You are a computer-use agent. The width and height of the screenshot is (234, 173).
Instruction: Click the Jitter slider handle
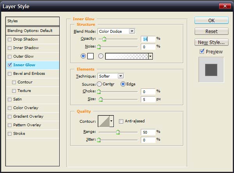click(x=99, y=140)
